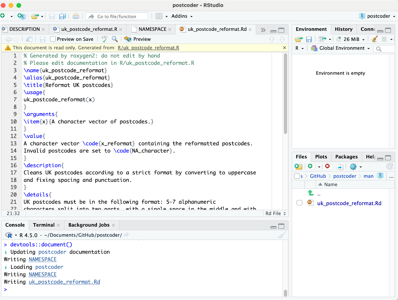View the current working directory arrow in console

coord(126,235)
